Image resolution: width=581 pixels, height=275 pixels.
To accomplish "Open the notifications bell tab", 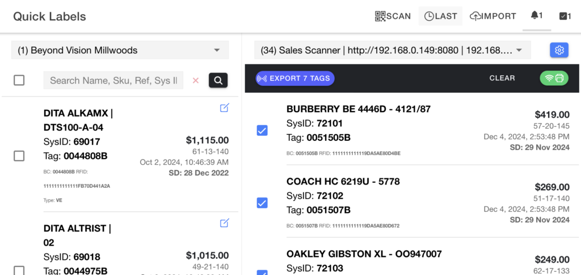I will point(537,15).
